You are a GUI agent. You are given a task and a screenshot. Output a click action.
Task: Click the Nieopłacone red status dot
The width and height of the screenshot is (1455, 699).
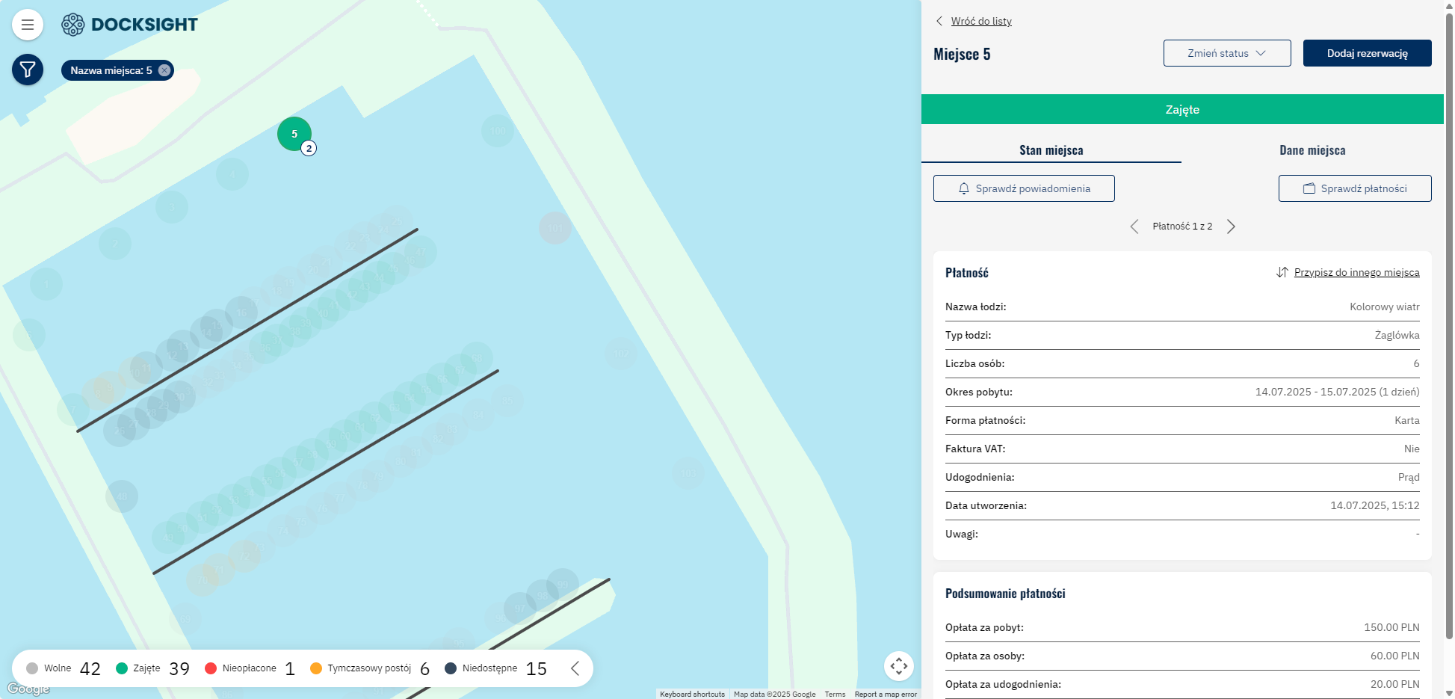tap(211, 668)
